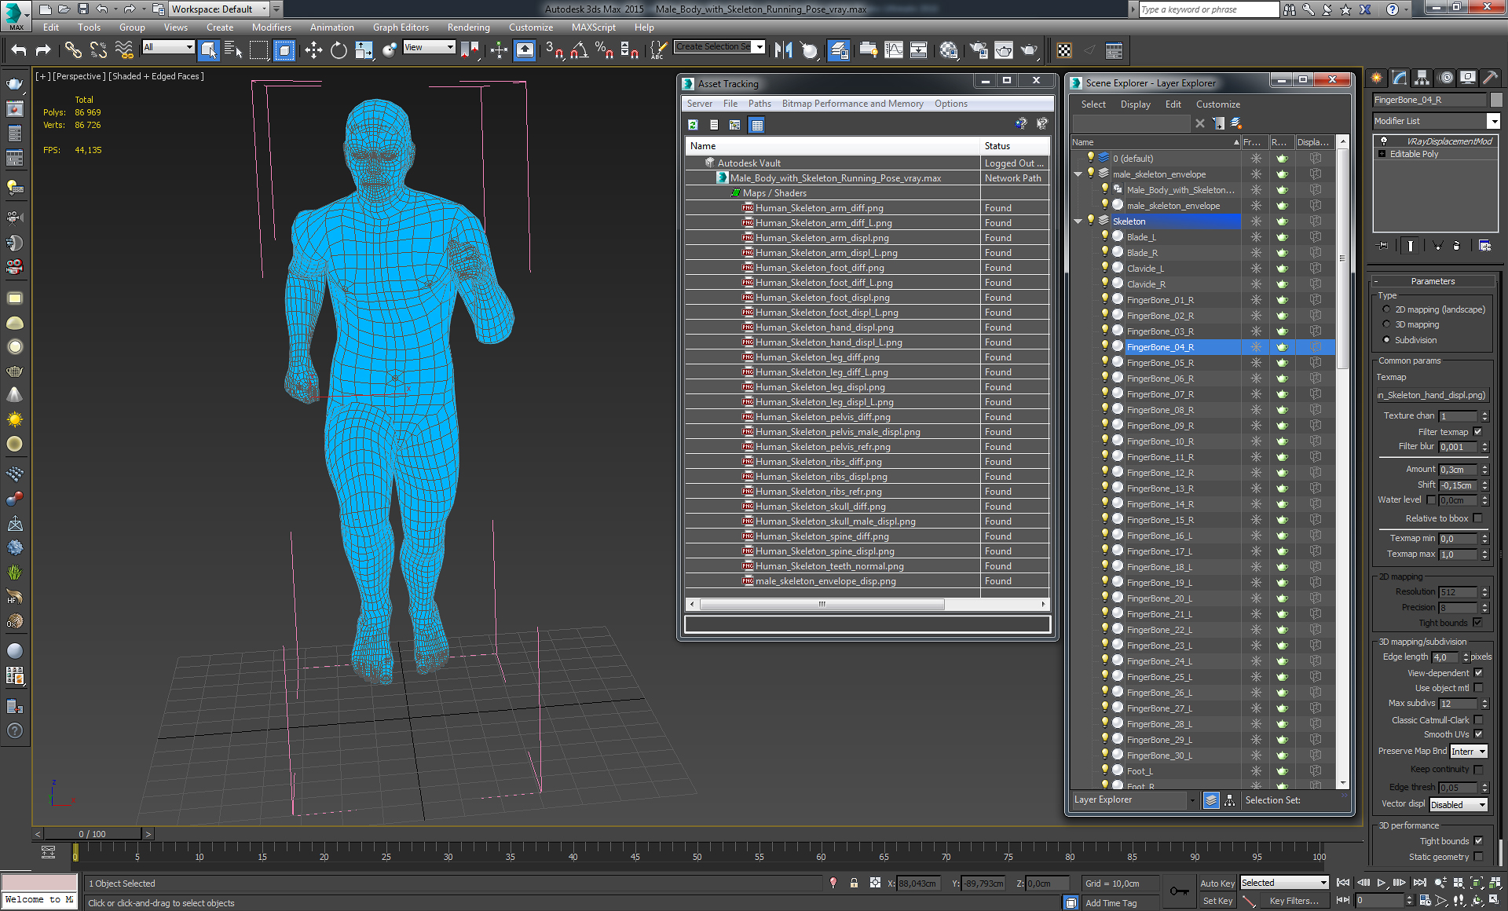Toggle Filter texmap checkbox
This screenshot has width=1508, height=911.
click(1477, 432)
